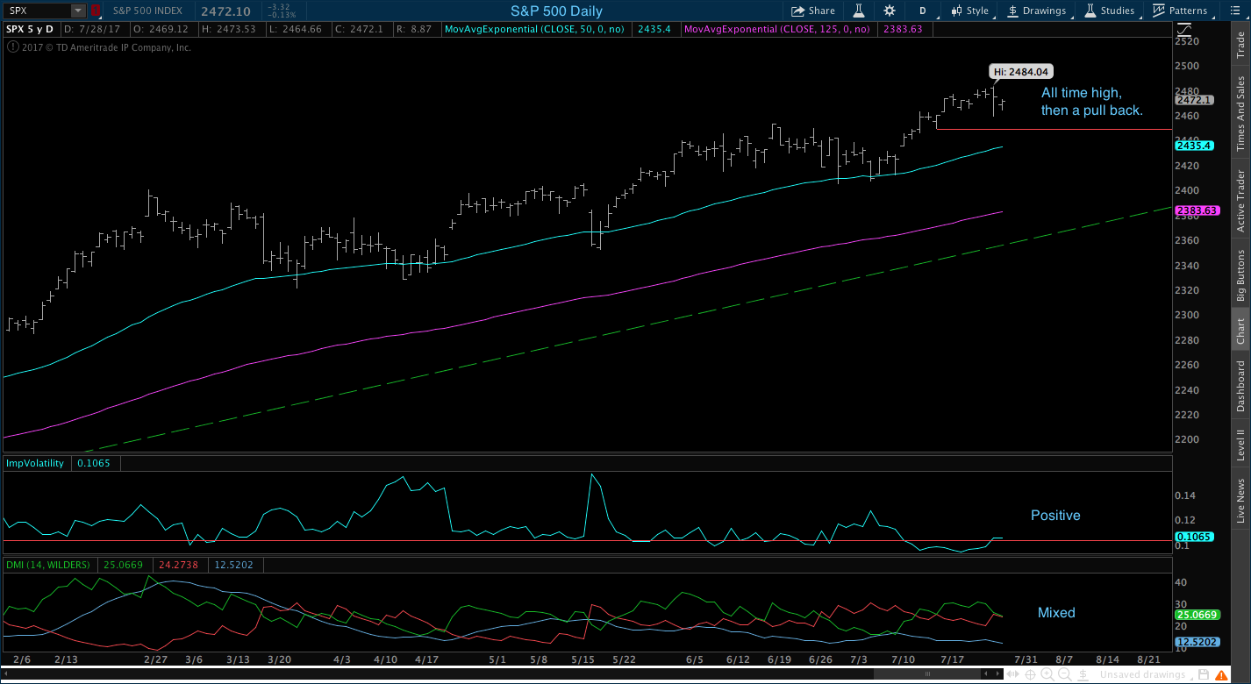Click the drawing tools icon in bottom bar
This screenshot has height=684, width=1251.
pos(1083,674)
